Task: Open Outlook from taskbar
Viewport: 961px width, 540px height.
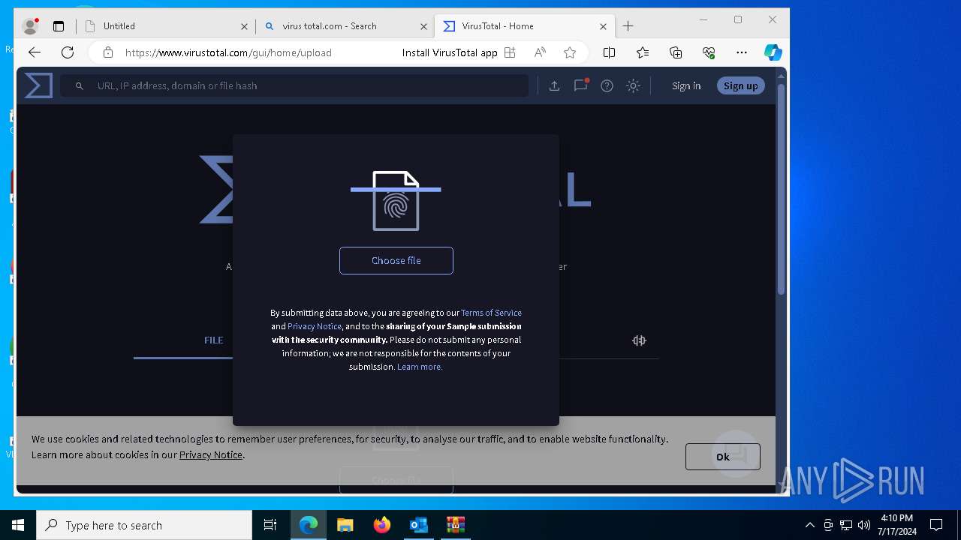Action: (x=418, y=525)
